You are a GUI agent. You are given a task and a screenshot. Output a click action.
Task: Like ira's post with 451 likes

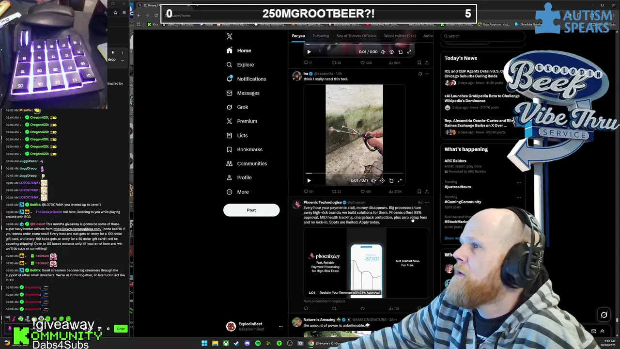tap(365, 191)
